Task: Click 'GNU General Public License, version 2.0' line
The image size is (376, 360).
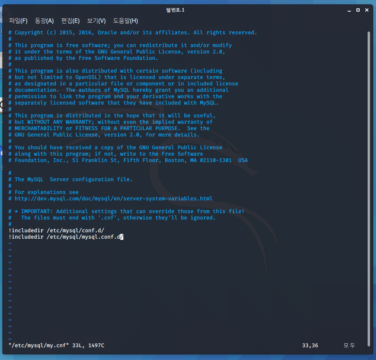Action: (x=104, y=135)
